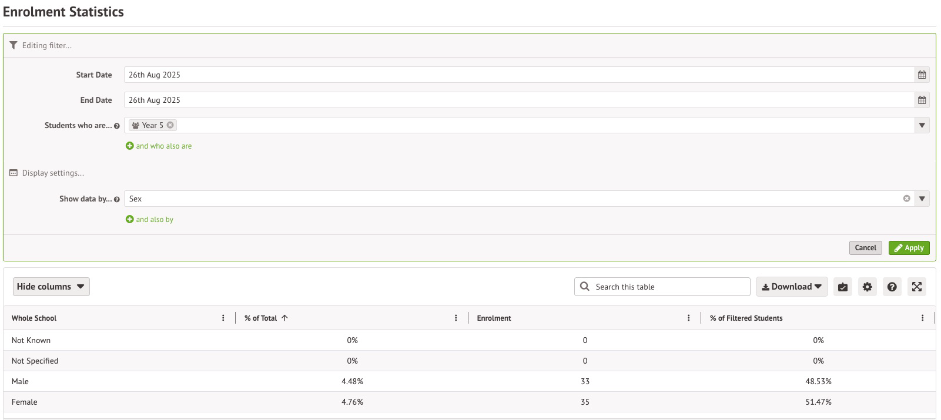Open the Download menu

(x=791, y=287)
